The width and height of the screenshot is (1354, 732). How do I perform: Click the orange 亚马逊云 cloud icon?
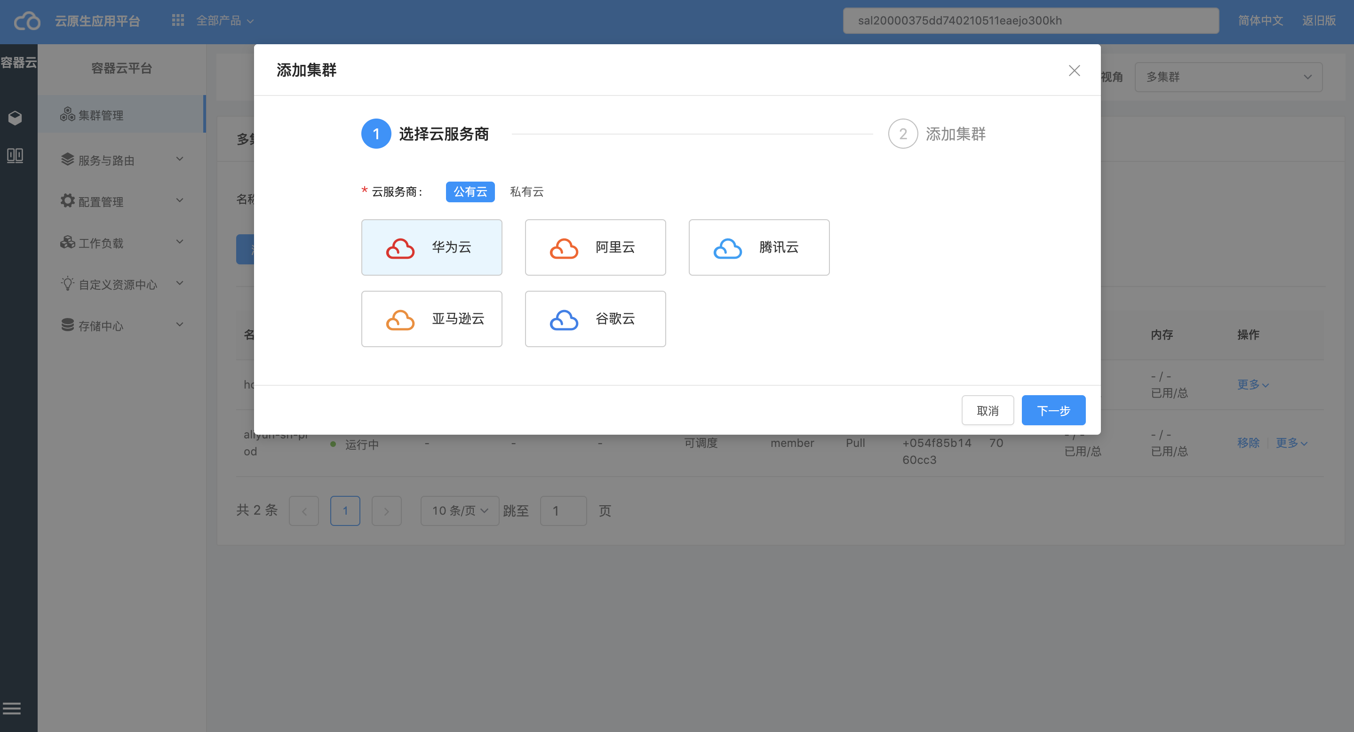click(x=400, y=319)
